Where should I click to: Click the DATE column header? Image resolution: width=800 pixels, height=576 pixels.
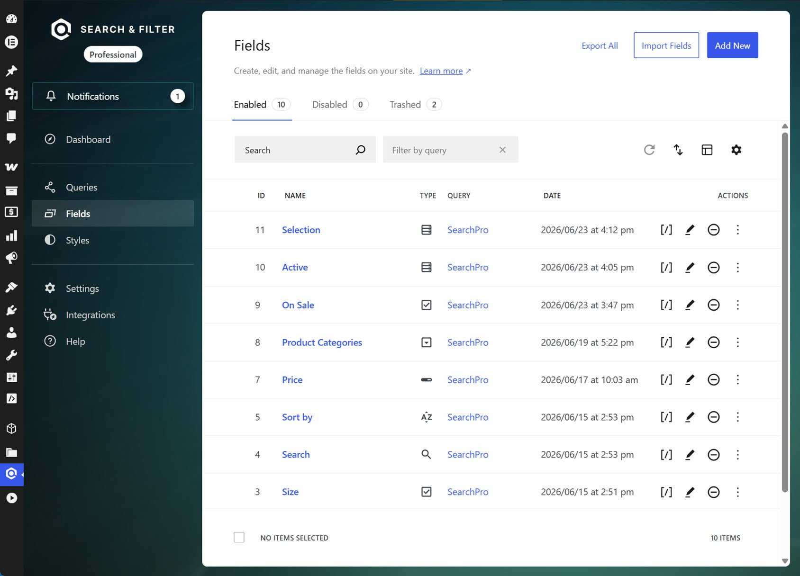(552, 195)
